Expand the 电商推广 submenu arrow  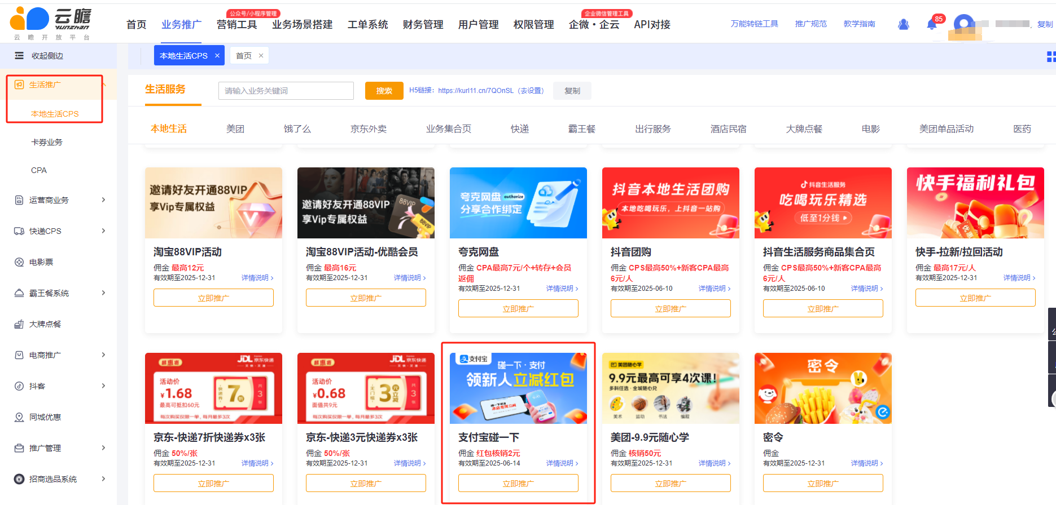103,355
